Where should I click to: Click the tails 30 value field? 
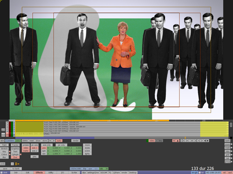pos(103,168)
